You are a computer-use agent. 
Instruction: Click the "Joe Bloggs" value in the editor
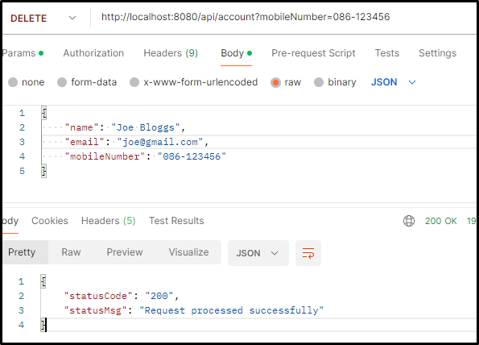coord(146,127)
